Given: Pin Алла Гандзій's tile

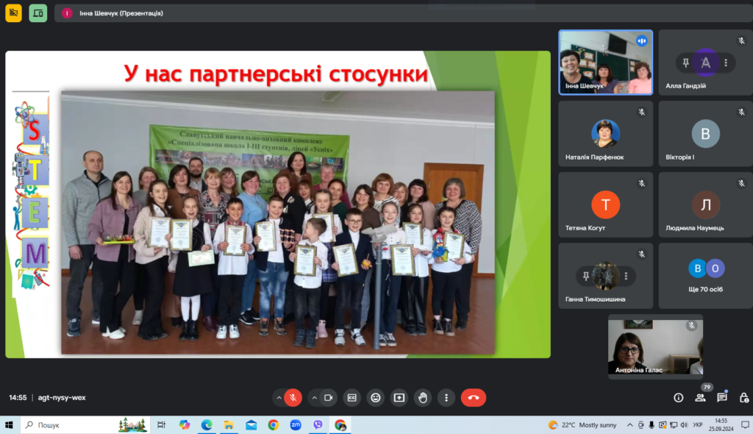Looking at the screenshot, I should tap(686, 63).
